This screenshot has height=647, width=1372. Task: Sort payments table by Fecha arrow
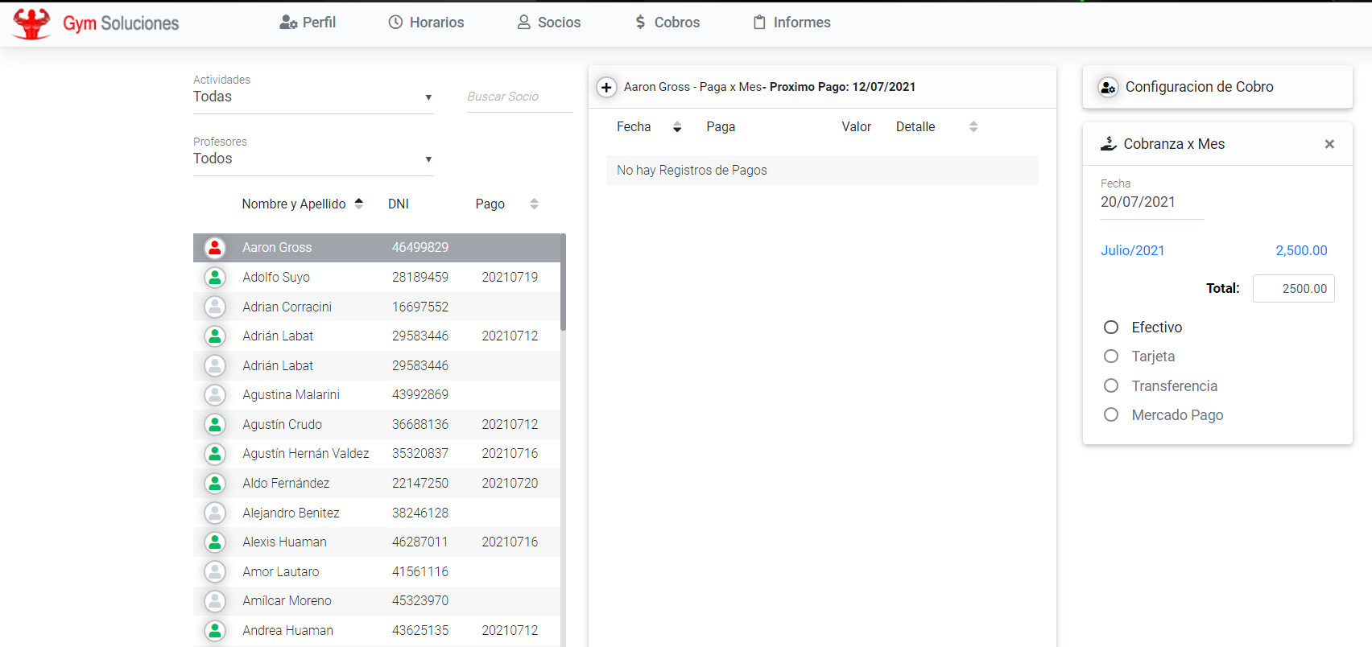pos(677,127)
